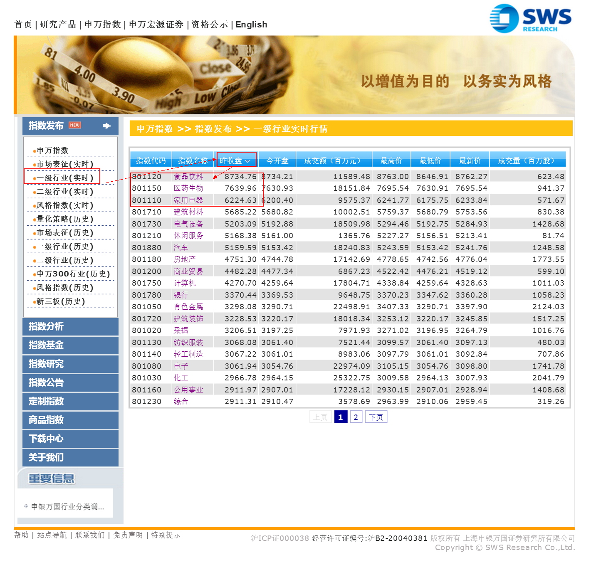596x565 pixels.
Task: Open the 首页 navigation link
Action: coord(23,25)
